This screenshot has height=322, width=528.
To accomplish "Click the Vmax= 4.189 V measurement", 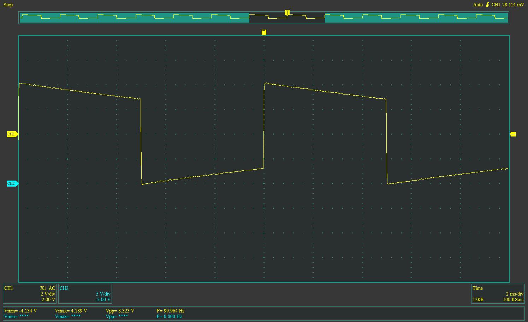I will pos(71,311).
